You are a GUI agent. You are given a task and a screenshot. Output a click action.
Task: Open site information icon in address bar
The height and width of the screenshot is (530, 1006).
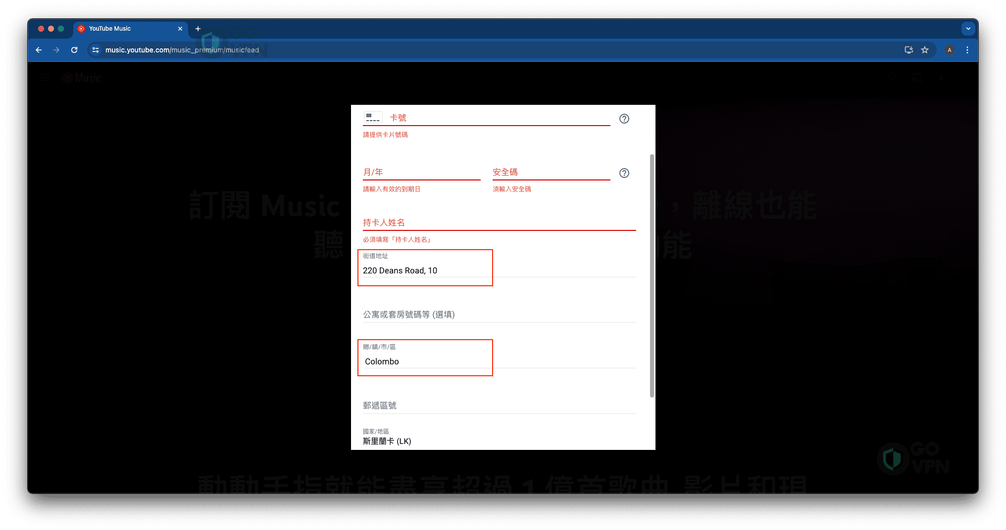[96, 50]
